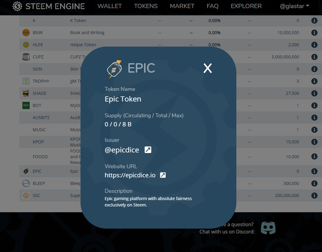Navigate to the MARKET page
322x252 pixels.
[182, 6]
